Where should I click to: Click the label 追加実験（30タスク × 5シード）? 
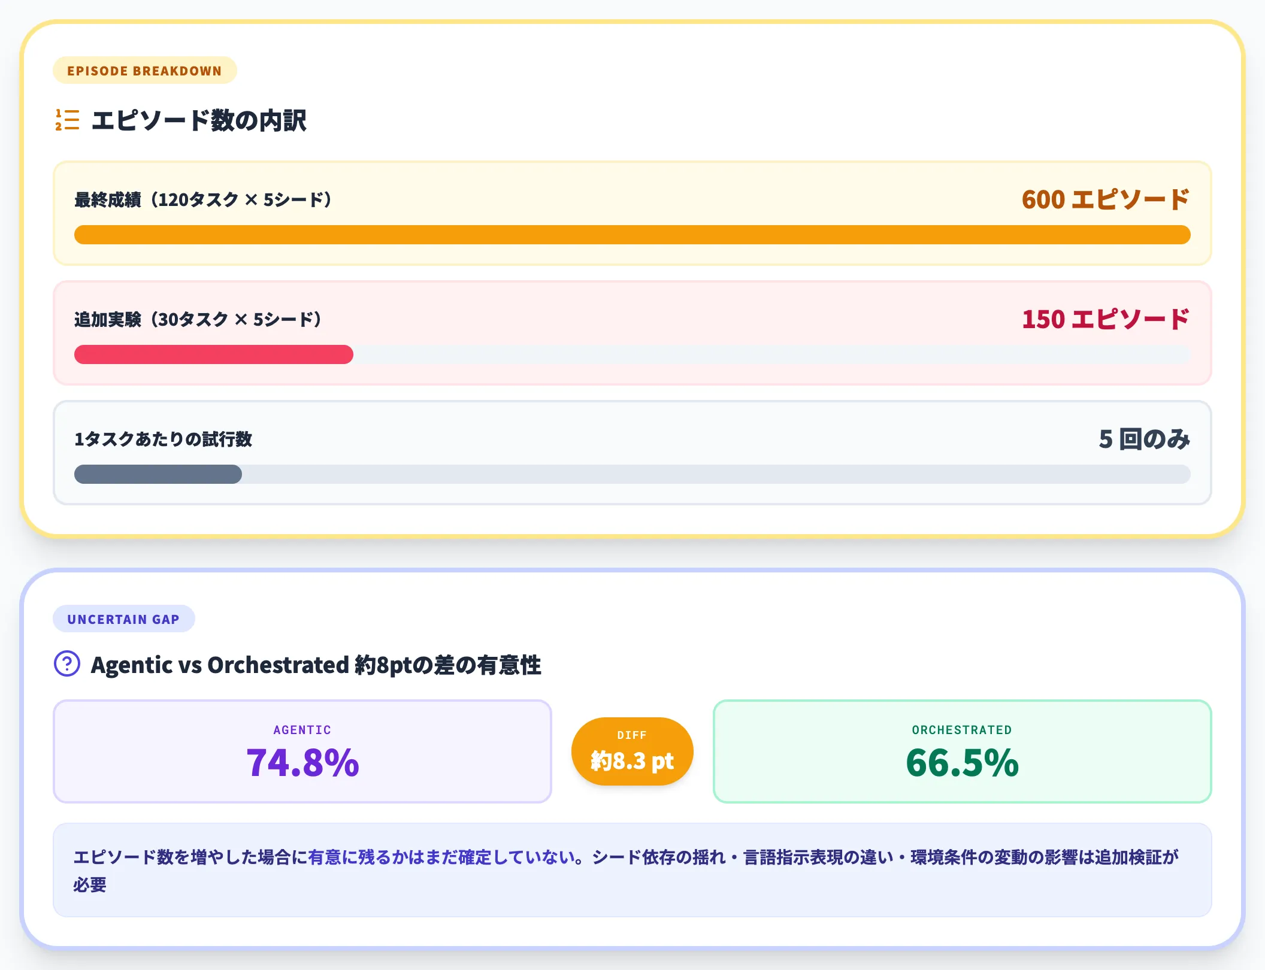point(198,319)
